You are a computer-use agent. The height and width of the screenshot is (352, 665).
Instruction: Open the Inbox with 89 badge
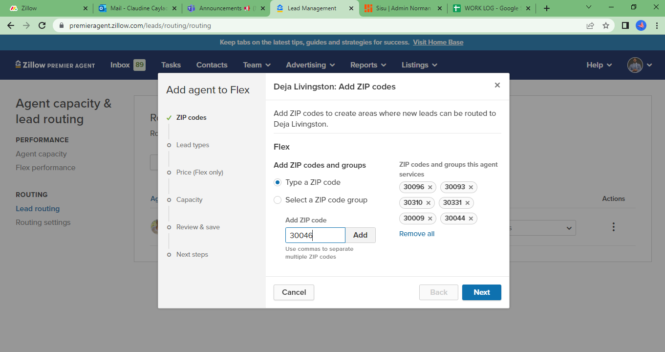point(128,65)
